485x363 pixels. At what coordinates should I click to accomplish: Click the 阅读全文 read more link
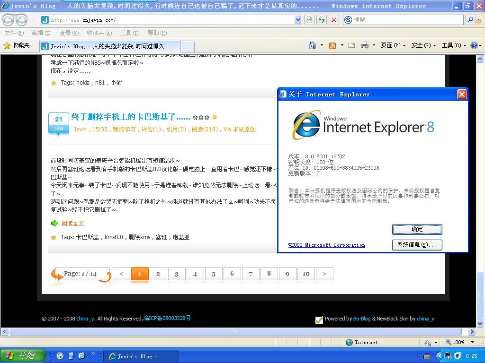coord(72,224)
